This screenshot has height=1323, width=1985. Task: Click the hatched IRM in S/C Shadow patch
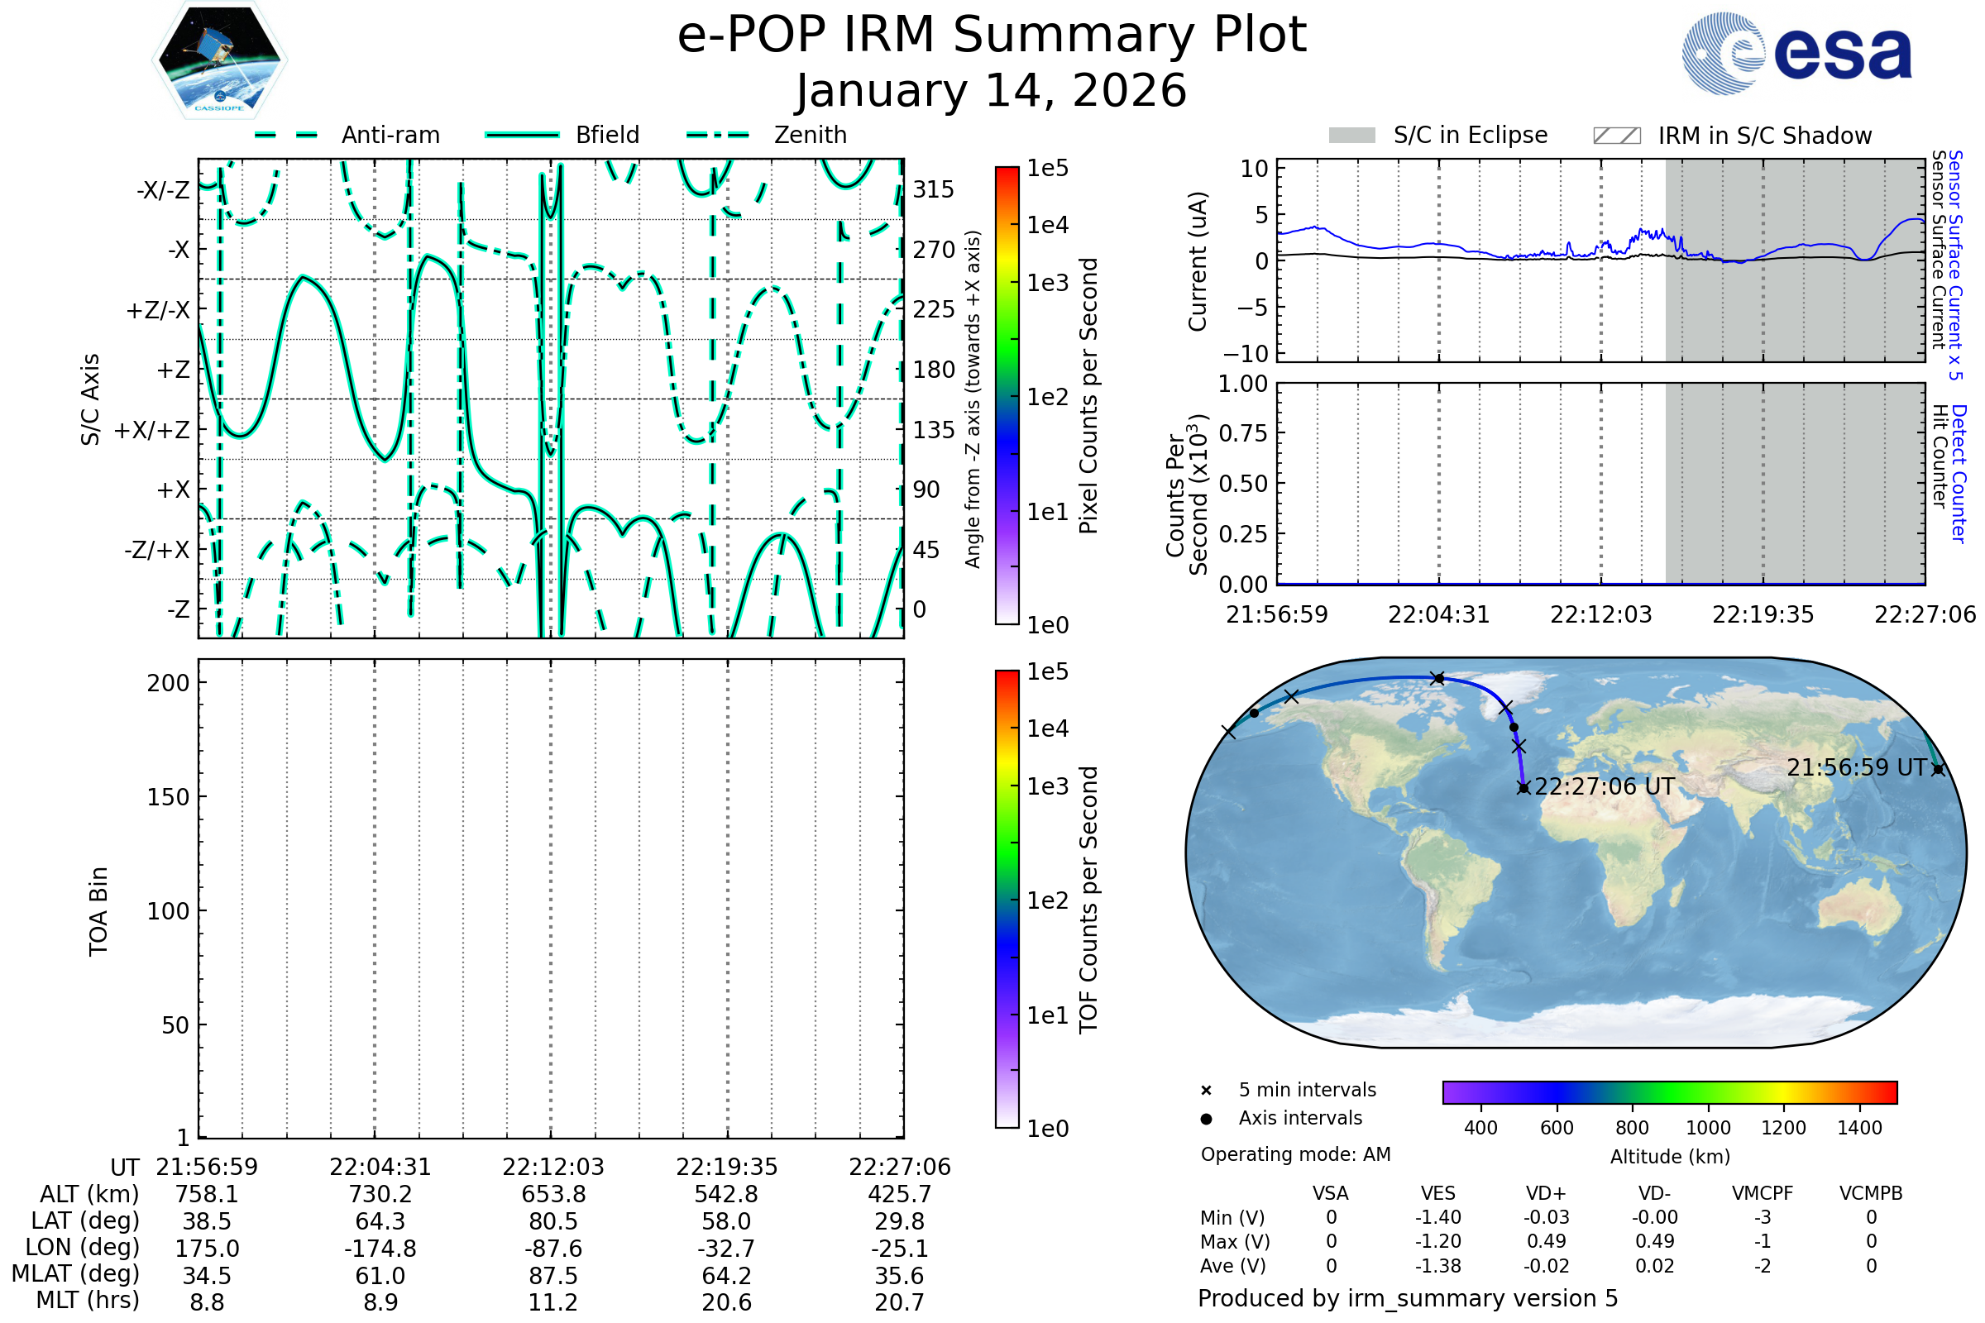click(1617, 136)
